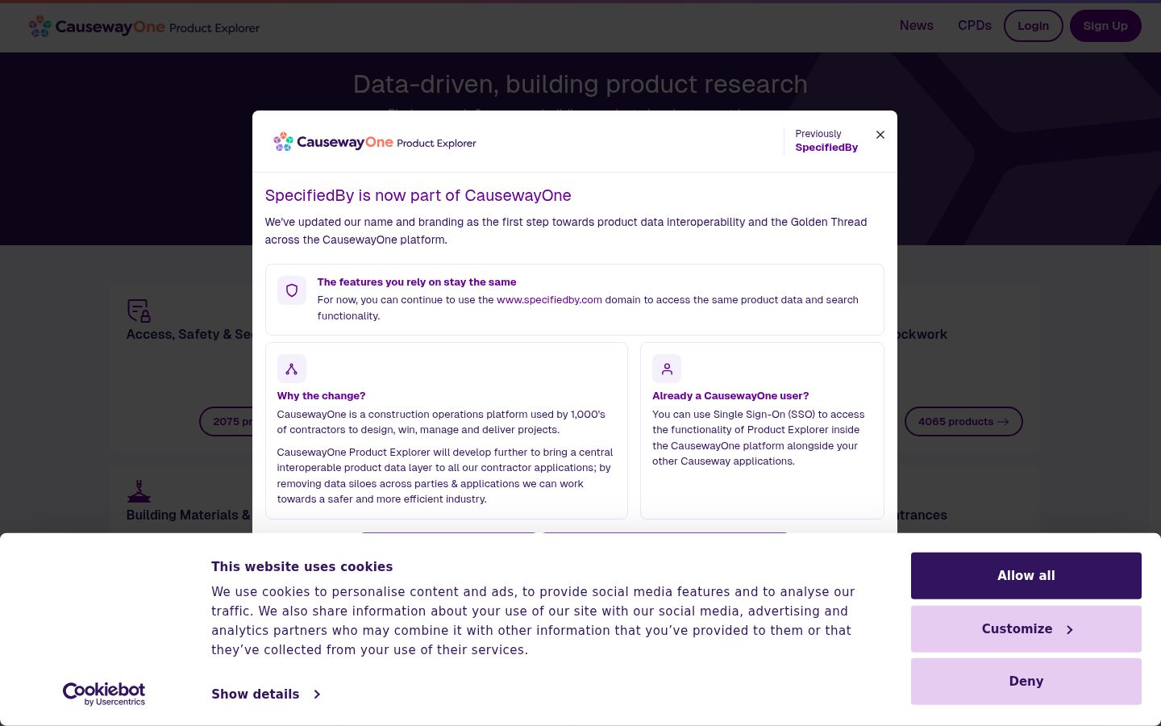1161x726 pixels.
Task: Click the network icon above Why the change
Action: pos(292,369)
